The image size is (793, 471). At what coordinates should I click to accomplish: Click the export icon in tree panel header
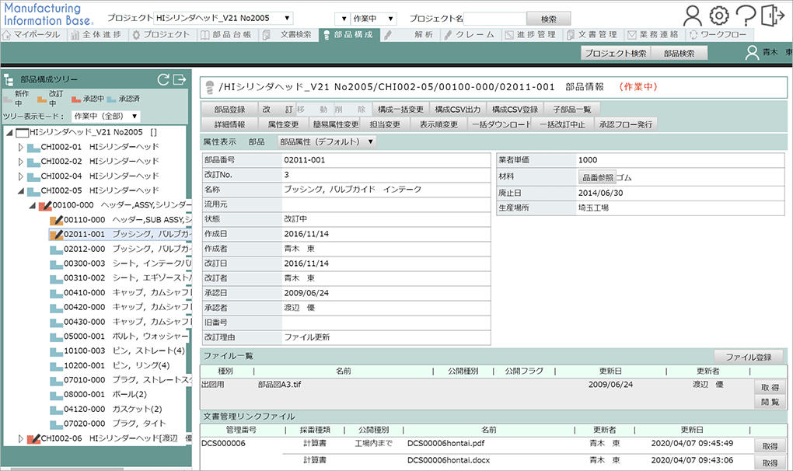click(x=180, y=78)
